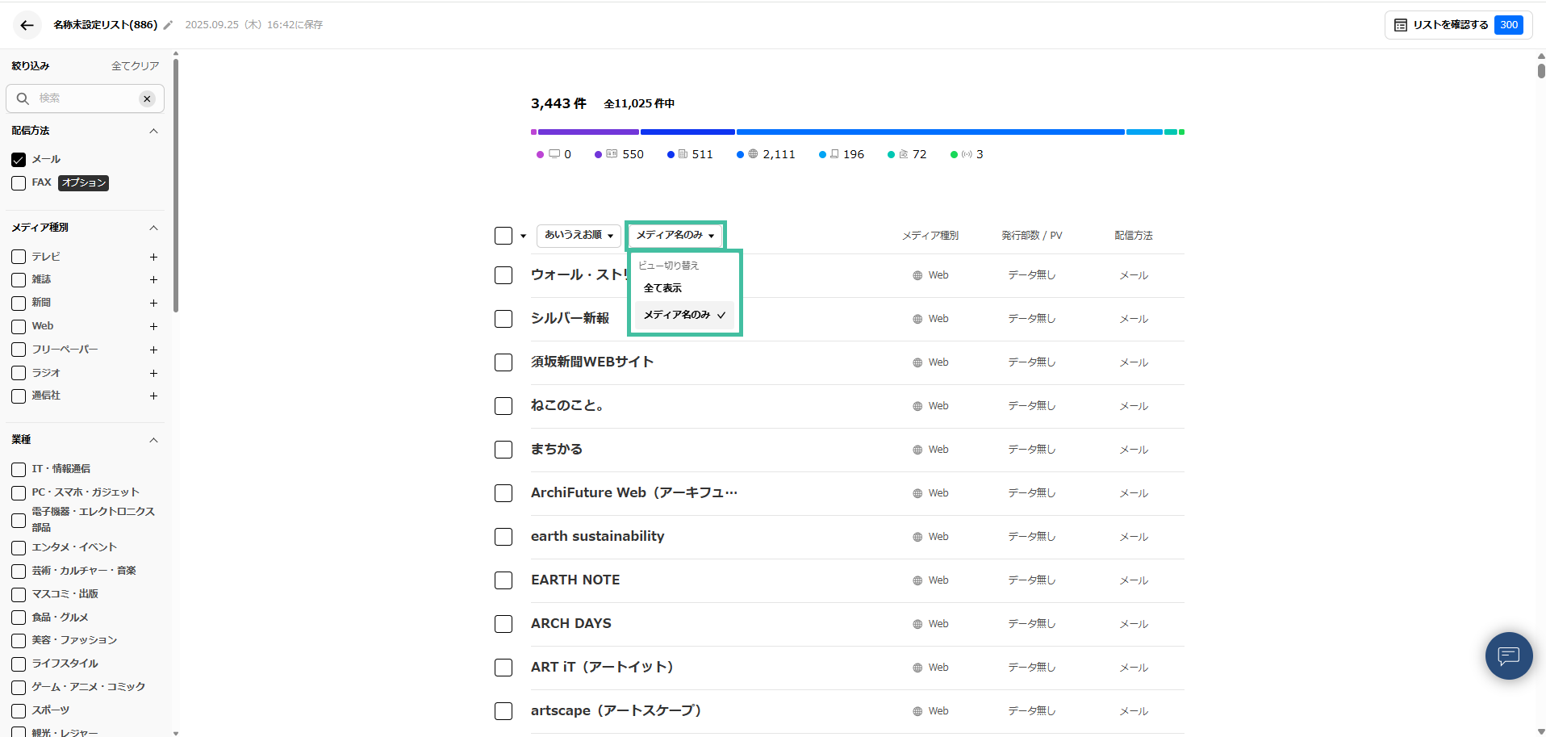Select the TV media count icon showing 0
This screenshot has width=1546, height=737.
click(x=554, y=153)
